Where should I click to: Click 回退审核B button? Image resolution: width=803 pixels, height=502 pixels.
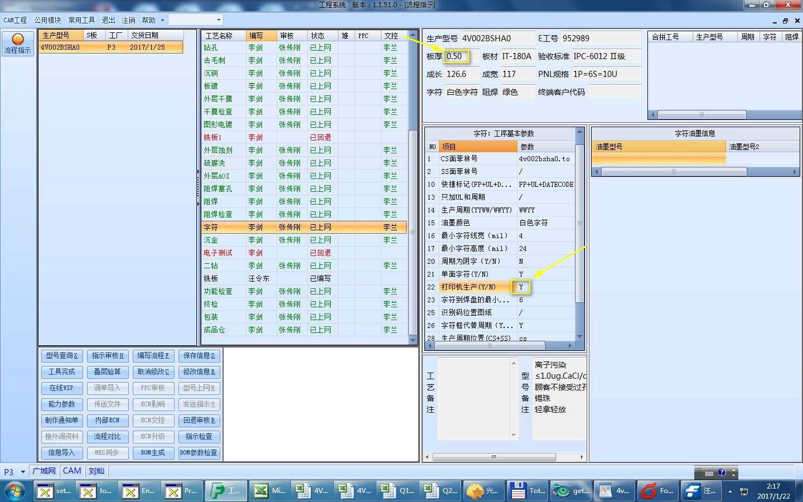click(199, 421)
